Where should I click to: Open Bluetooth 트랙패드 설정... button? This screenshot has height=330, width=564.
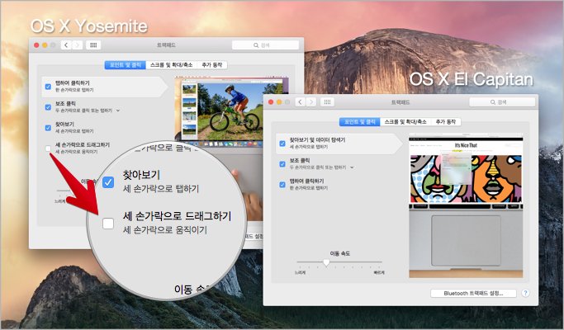473,294
